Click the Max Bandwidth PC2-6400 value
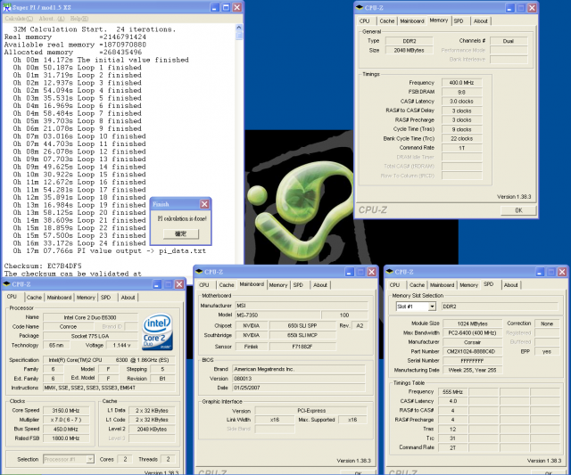This screenshot has width=571, height=475. coord(472,333)
